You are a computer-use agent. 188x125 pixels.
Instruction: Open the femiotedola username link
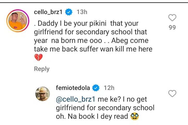click(x=73, y=88)
